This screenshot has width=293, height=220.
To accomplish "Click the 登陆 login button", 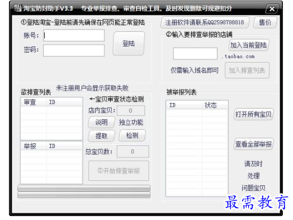I will tap(129, 44).
